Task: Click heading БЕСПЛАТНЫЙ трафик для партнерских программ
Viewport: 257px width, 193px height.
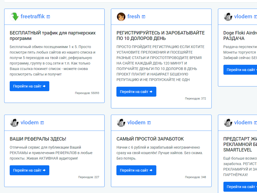Action: pyautogui.click(x=53, y=36)
